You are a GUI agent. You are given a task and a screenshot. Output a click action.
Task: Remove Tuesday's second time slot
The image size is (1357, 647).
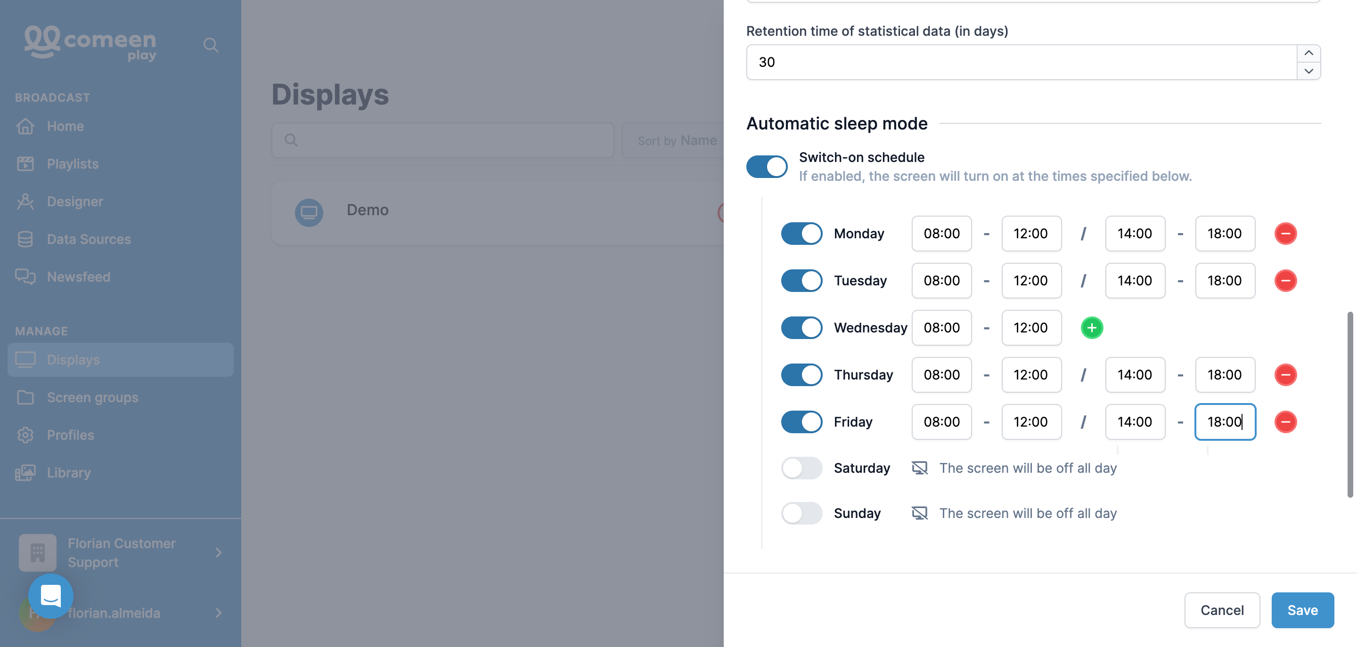pos(1285,281)
